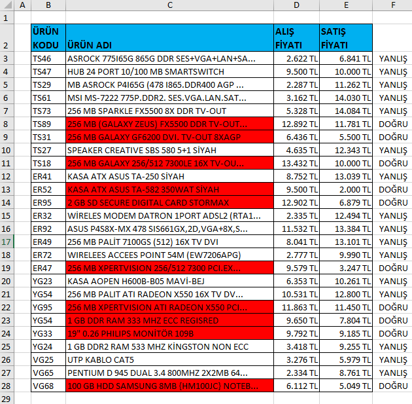This screenshot has width=412, height=404.
Task: Click the 2.000 TL sale price cell
Action: [x=346, y=189]
